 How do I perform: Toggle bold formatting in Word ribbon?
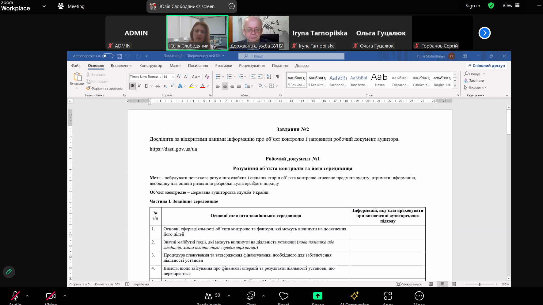tap(132, 86)
